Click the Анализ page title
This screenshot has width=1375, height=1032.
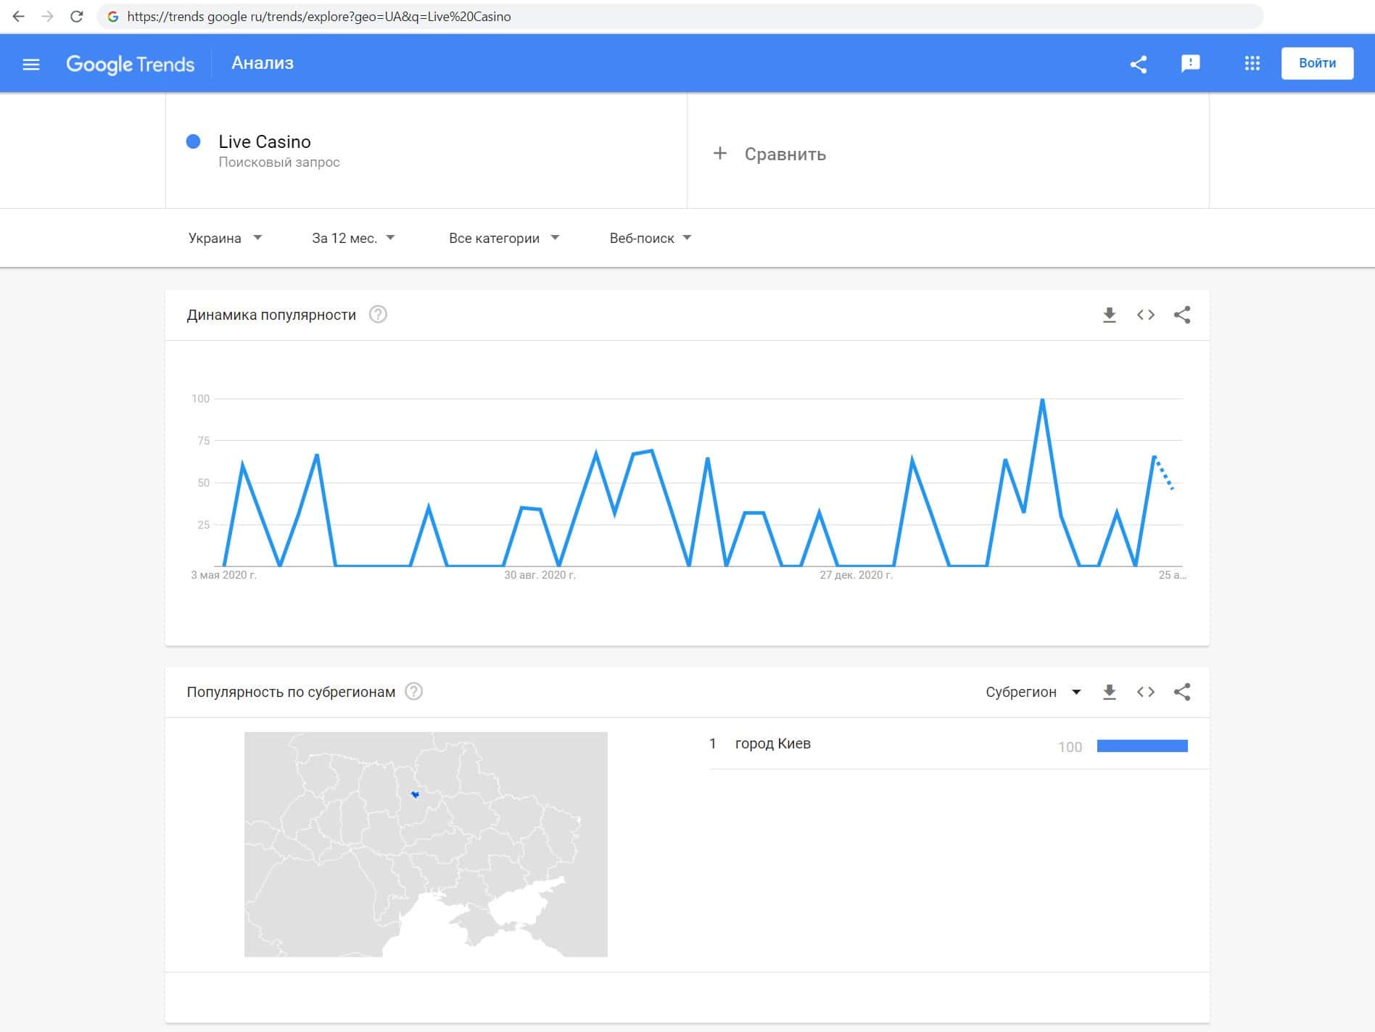tap(263, 63)
